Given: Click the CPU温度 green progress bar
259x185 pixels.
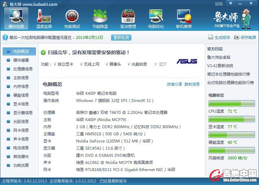Looking at the screenshot, I should click(231, 104).
